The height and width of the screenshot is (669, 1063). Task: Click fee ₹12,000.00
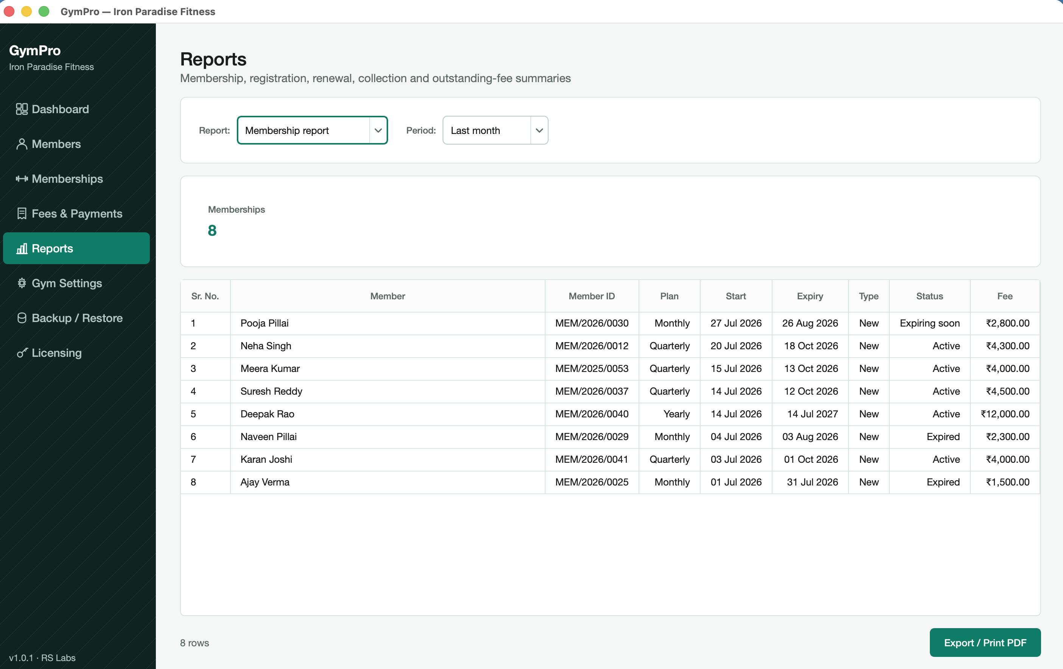1005,414
